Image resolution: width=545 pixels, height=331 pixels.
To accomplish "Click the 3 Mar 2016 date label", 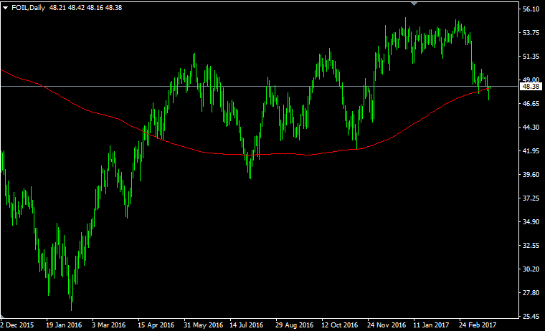I will coord(108,325).
